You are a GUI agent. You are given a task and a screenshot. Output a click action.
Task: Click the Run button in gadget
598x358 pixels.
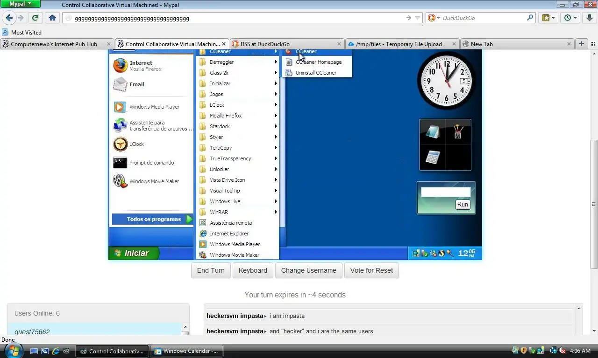[x=463, y=204]
